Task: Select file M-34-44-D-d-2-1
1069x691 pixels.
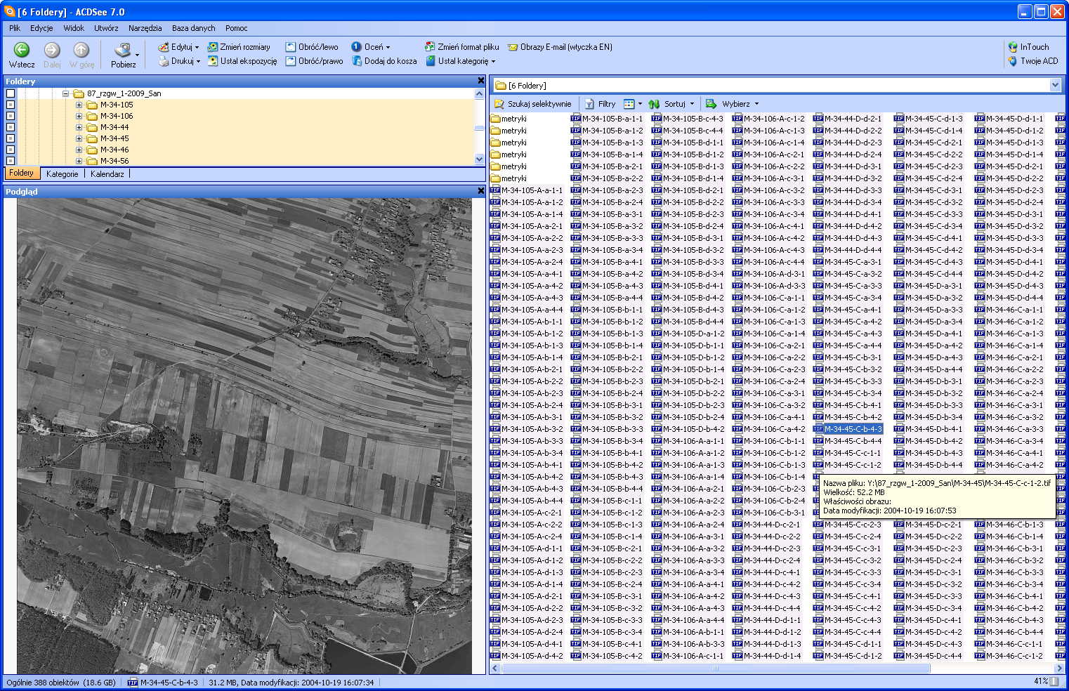Action: click(848, 119)
